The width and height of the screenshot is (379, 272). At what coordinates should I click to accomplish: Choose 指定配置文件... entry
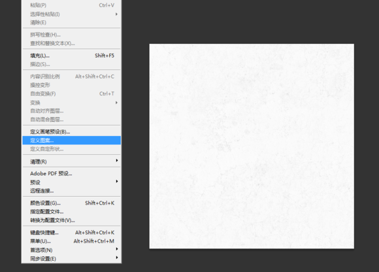click(71, 212)
